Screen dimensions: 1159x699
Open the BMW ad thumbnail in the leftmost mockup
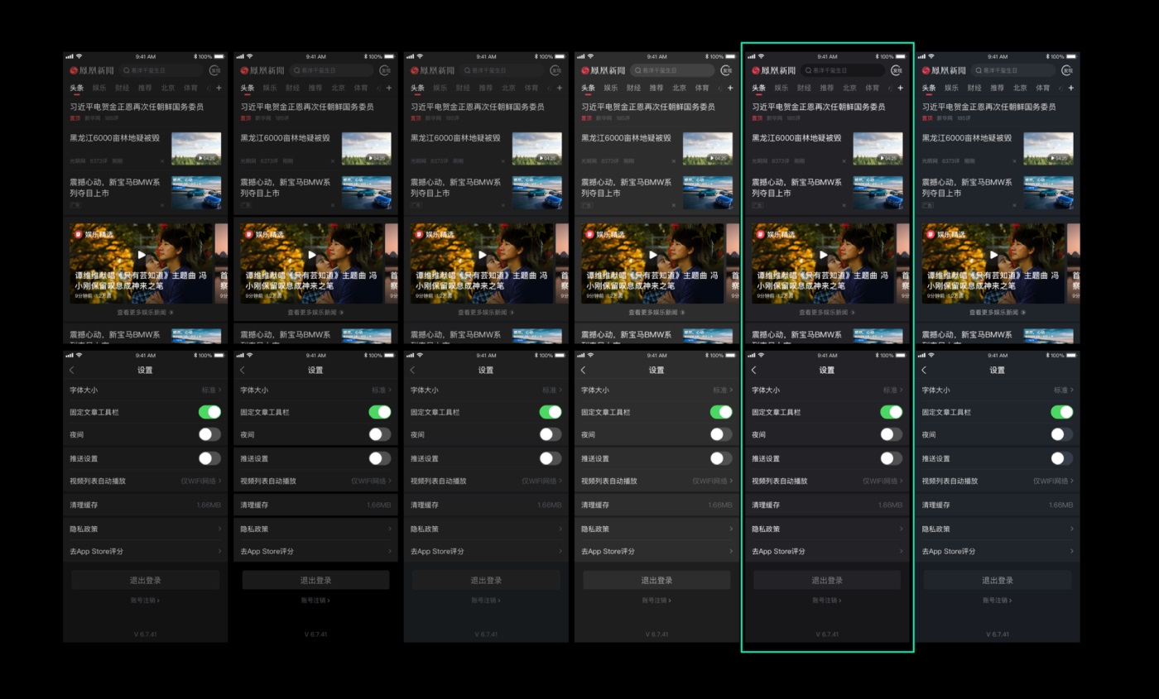point(196,193)
